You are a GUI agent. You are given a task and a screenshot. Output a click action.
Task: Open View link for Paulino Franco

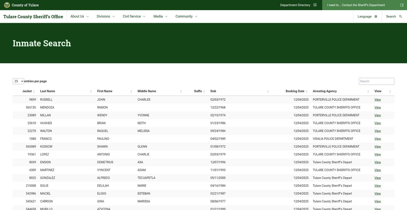(x=377, y=139)
